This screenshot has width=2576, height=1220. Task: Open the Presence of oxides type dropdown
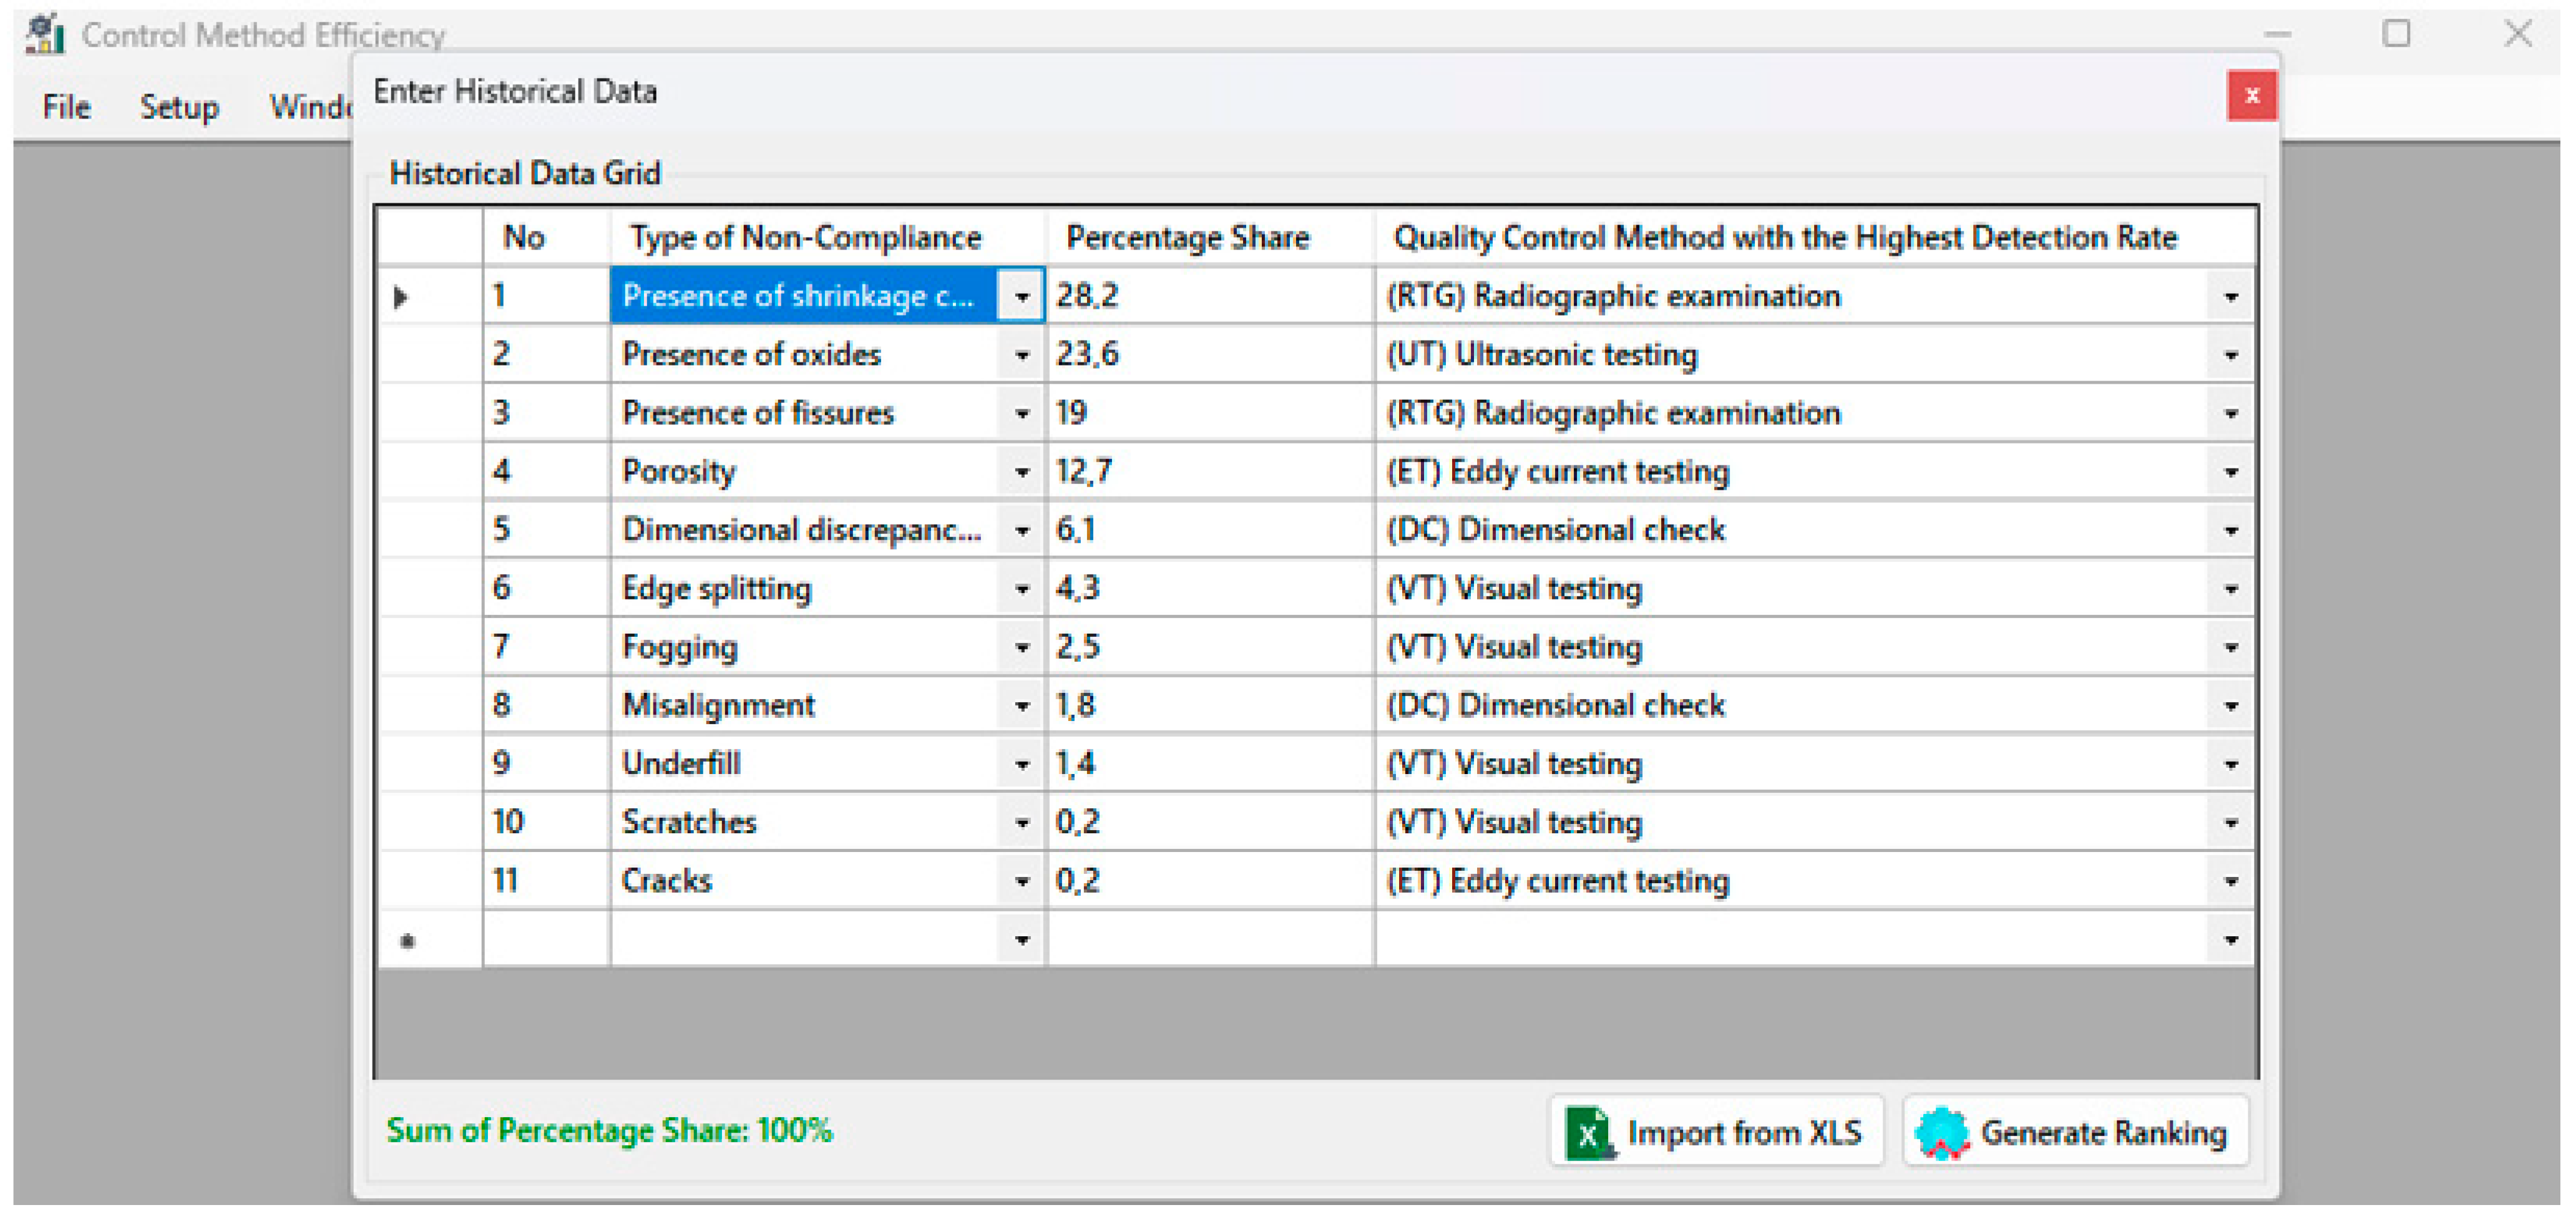coord(1021,356)
